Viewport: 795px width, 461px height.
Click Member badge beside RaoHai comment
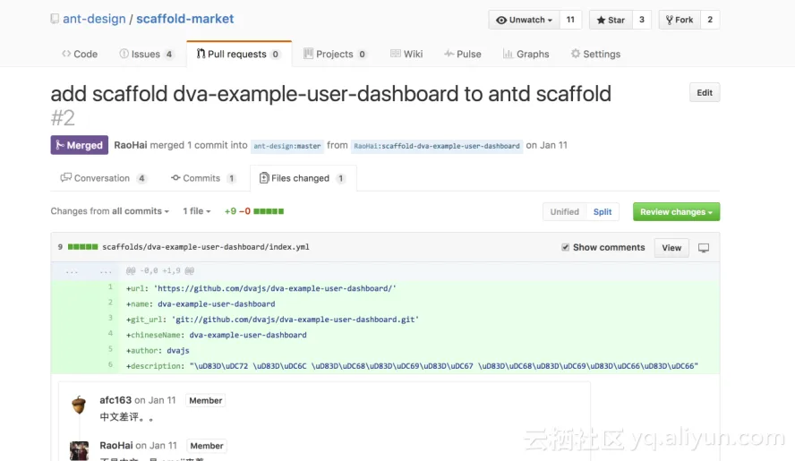tap(206, 446)
